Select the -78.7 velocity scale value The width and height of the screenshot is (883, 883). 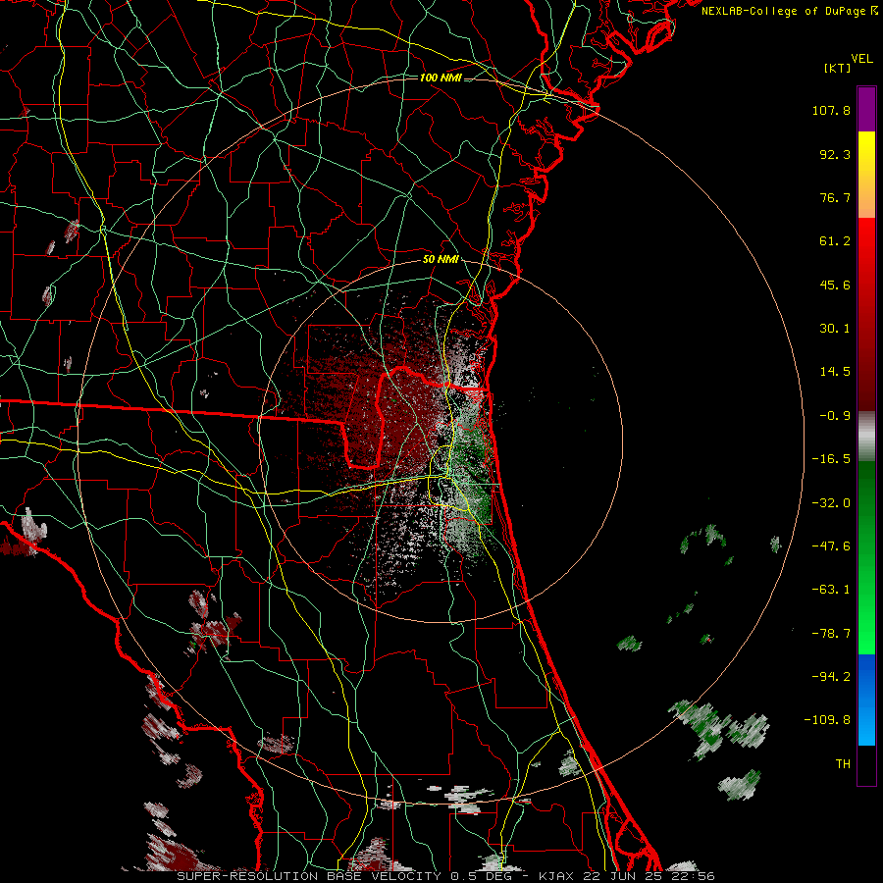(831, 634)
